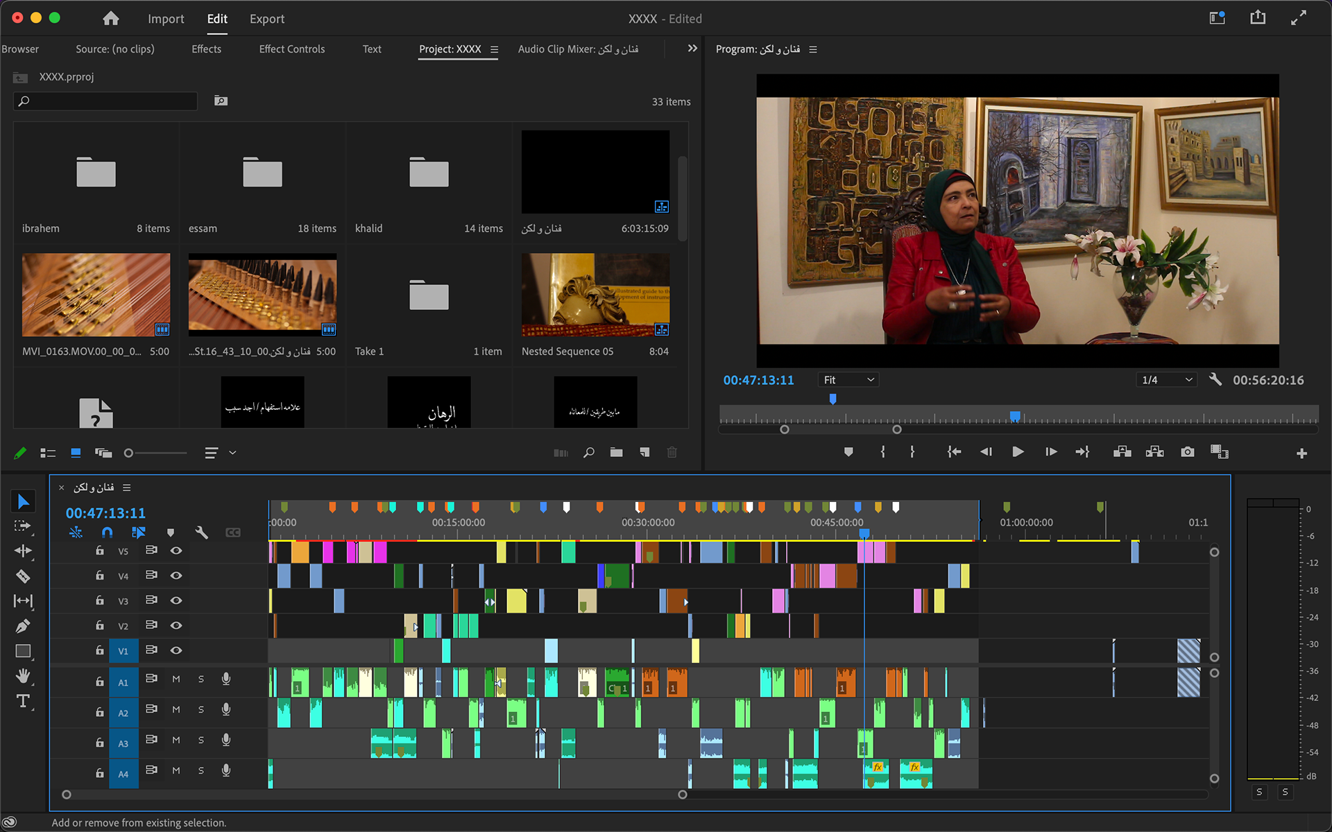This screenshot has width=1332, height=832.
Task: Click the Export Frame camera icon
Action: coord(1188,452)
